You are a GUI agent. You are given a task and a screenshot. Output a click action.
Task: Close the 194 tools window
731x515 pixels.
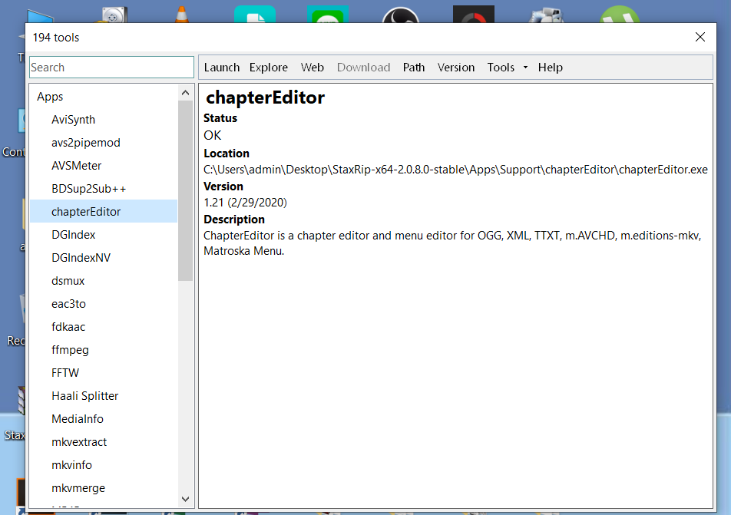(700, 38)
